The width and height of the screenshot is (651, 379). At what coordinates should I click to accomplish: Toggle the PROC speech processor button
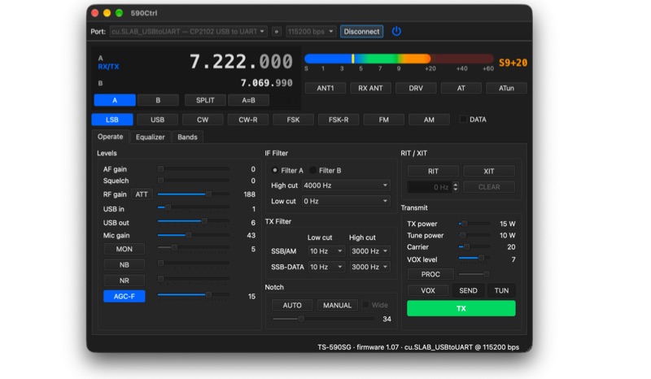point(430,274)
